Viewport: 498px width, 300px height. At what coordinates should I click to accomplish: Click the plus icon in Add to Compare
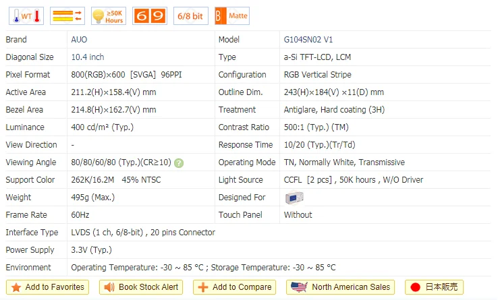[x=203, y=287]
